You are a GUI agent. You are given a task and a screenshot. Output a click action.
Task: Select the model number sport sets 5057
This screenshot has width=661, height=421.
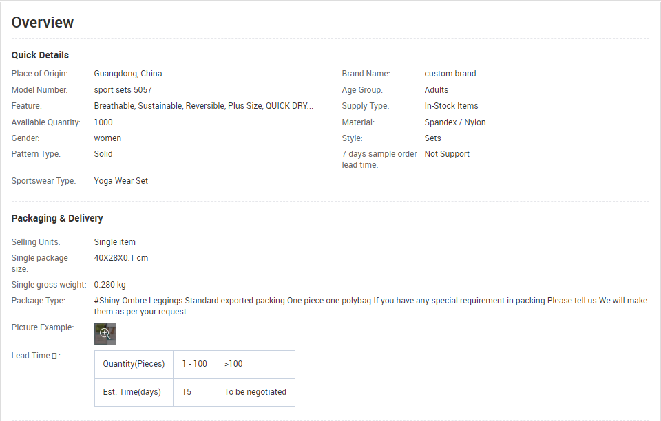coord(123,90)
